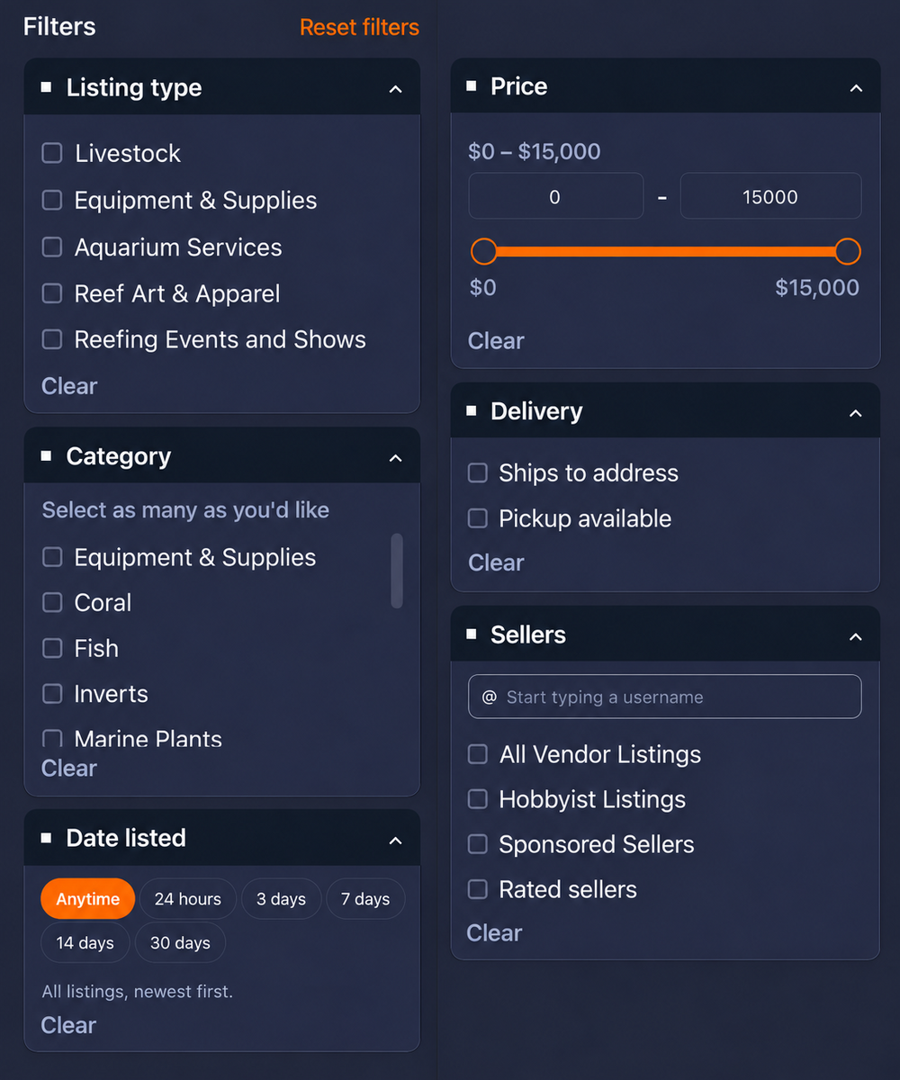Collapse the Delivery section chevron
This screenshot has width=900, height=1080.
[856, 413]
